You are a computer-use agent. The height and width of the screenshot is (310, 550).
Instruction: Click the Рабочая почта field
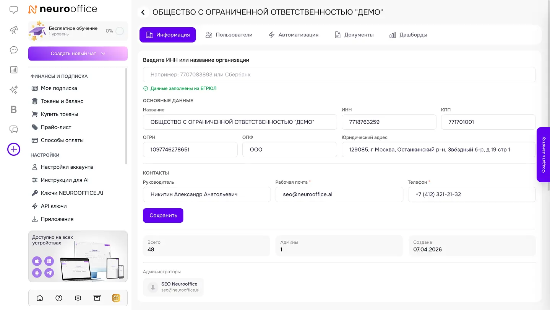pos(339,194)
